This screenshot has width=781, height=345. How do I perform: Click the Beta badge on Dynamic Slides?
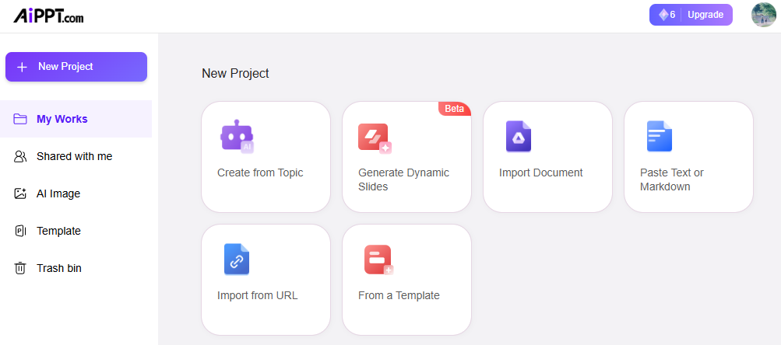pyautogui.click(x=454, y=109)
